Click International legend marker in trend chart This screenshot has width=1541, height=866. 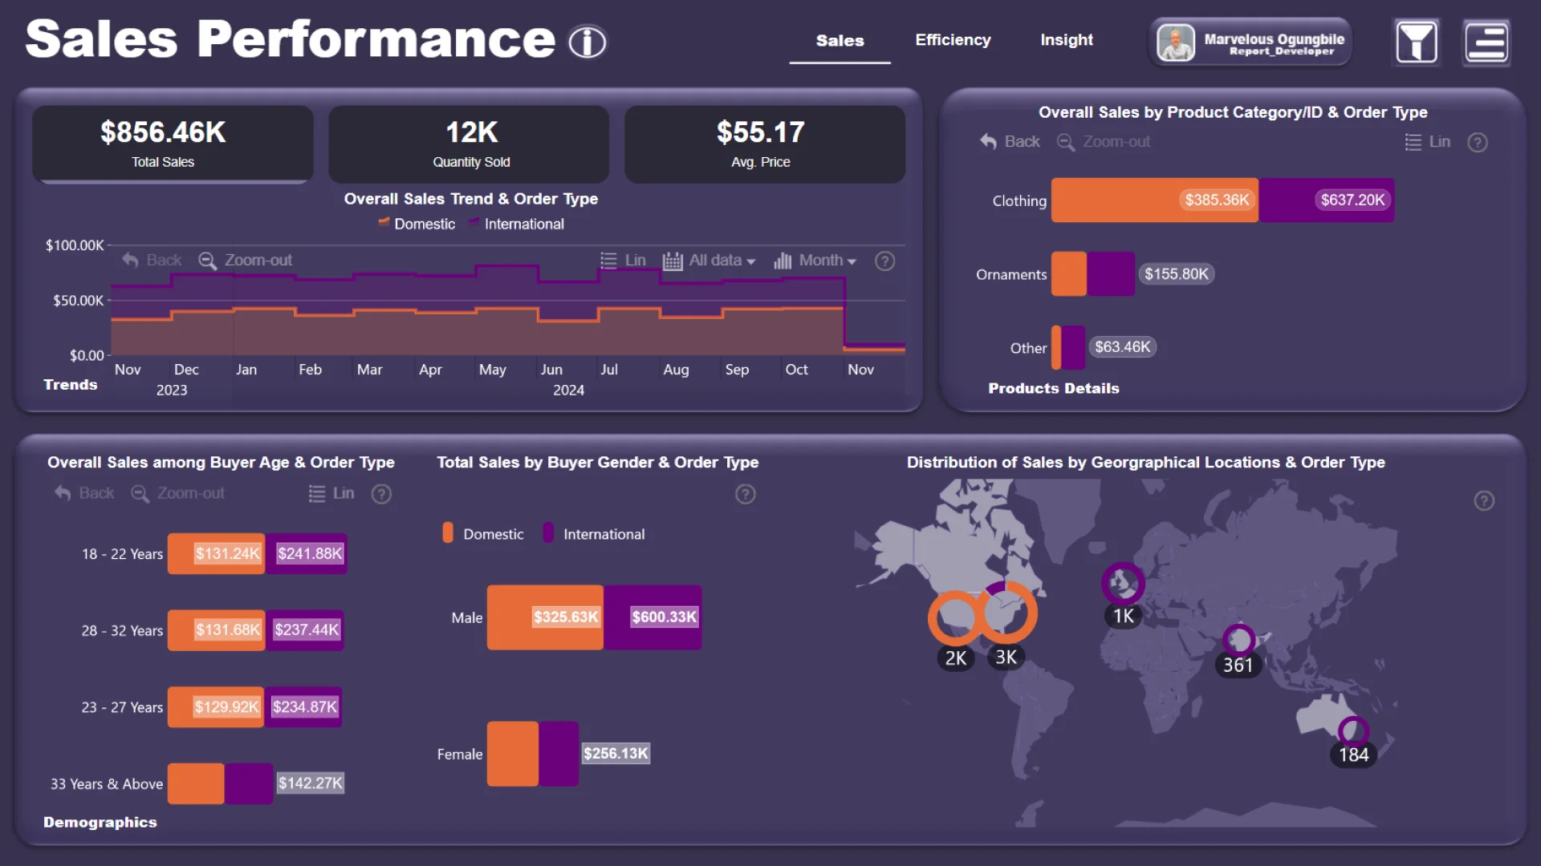coord(474,222)
